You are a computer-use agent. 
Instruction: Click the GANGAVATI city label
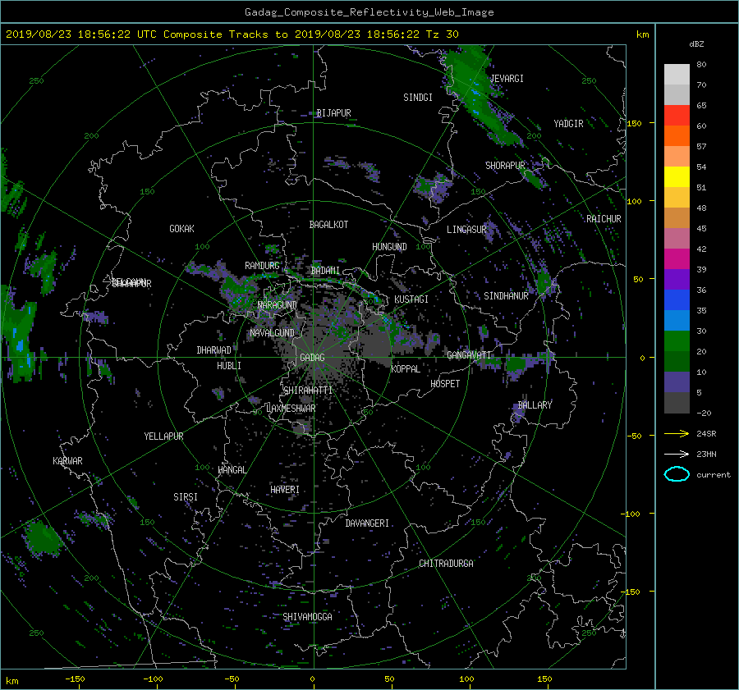point(469,354)
